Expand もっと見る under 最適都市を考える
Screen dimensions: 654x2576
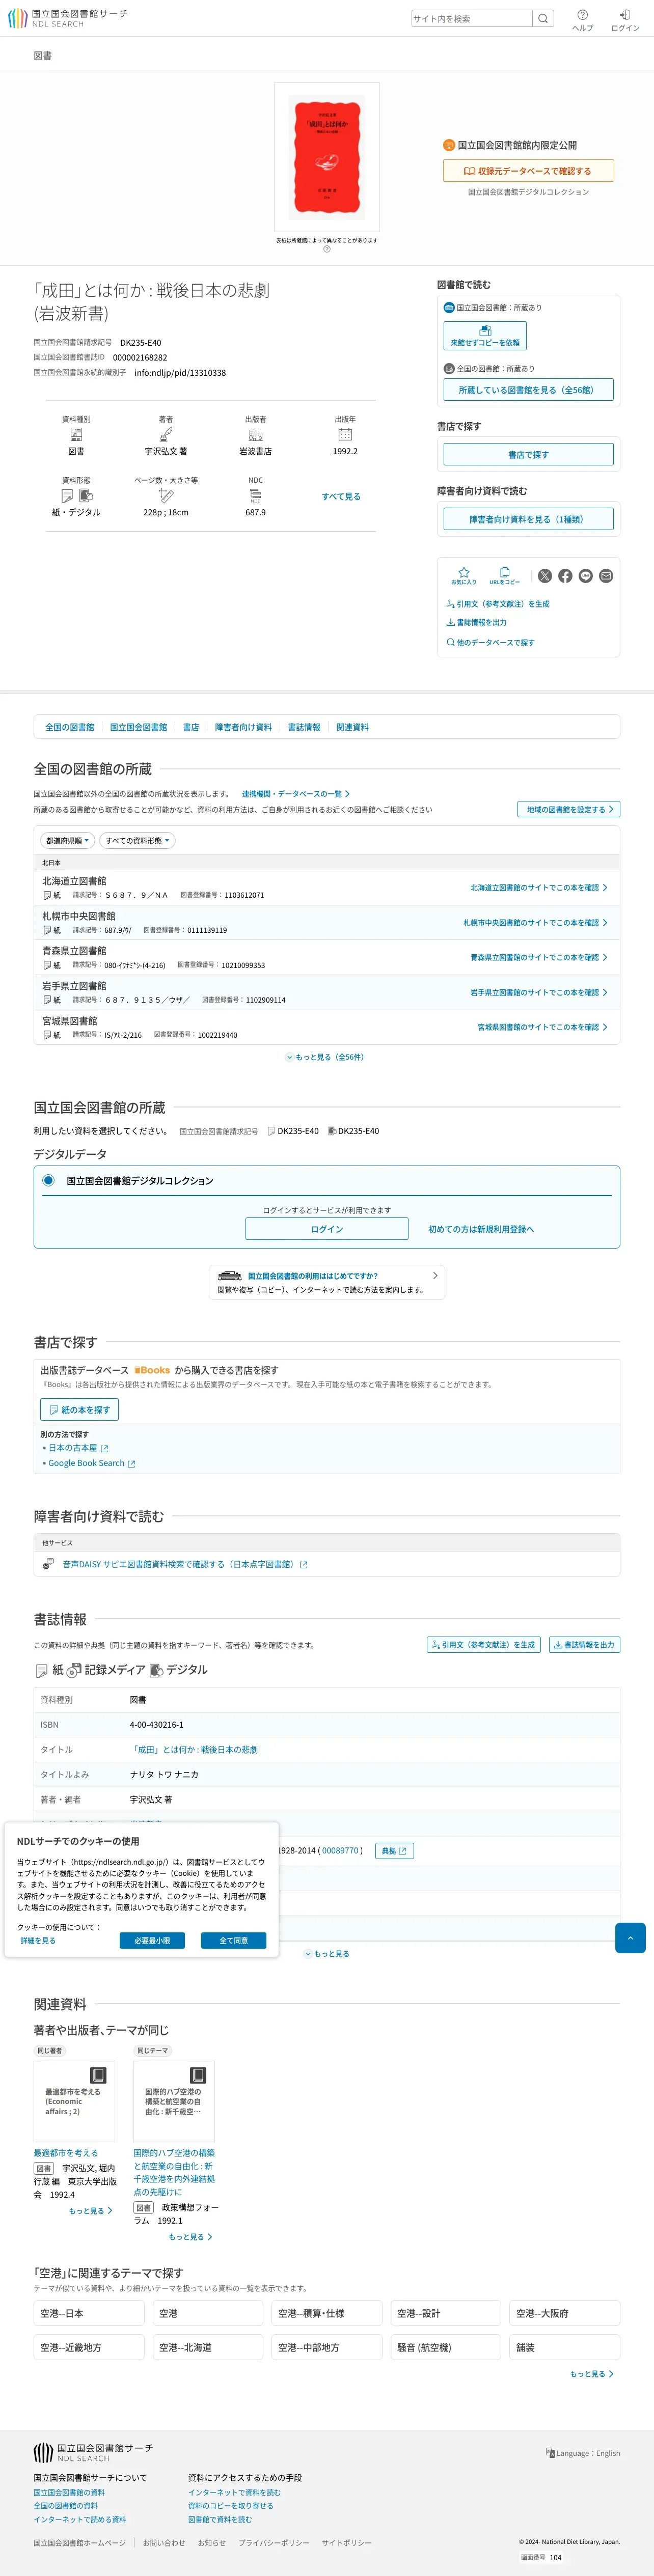click(90, 2210)
